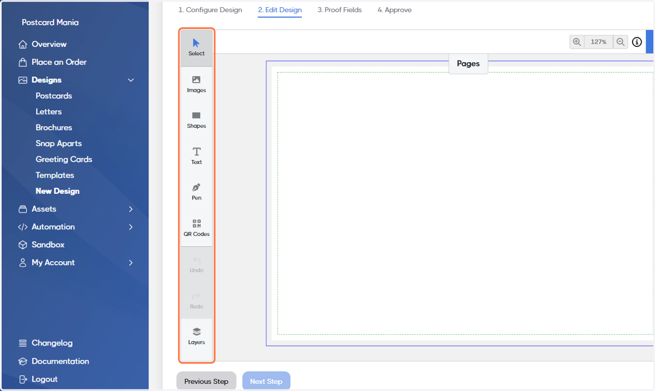The width and height of the screenshot is (655, 391).
Task: Open Brochures in the sidebar
Action: point(54,127)
